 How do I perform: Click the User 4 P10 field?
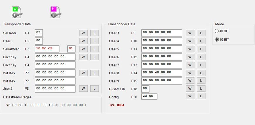pos(162,41)
